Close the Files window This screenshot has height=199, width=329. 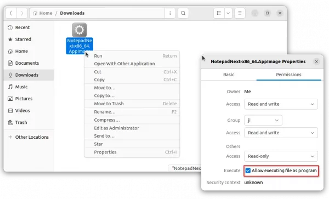(x=280, y=13)
